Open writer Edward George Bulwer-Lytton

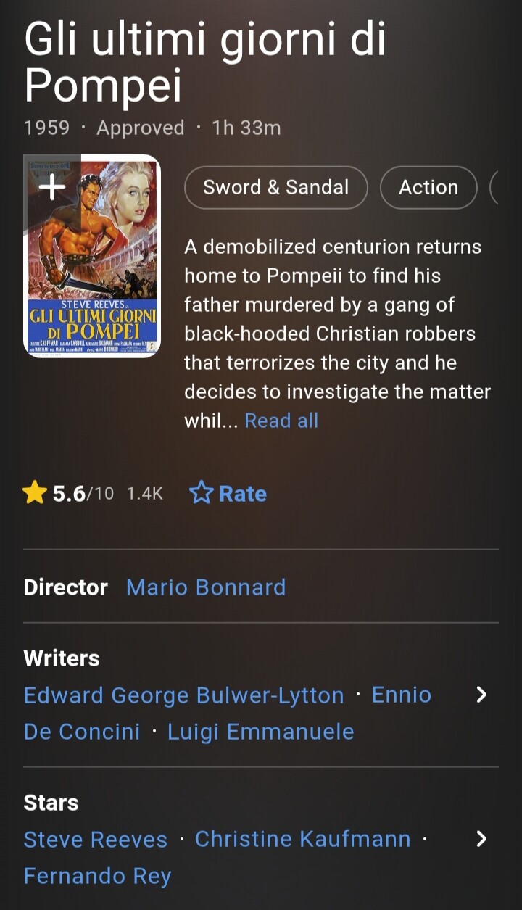click(x=183, y=695)
